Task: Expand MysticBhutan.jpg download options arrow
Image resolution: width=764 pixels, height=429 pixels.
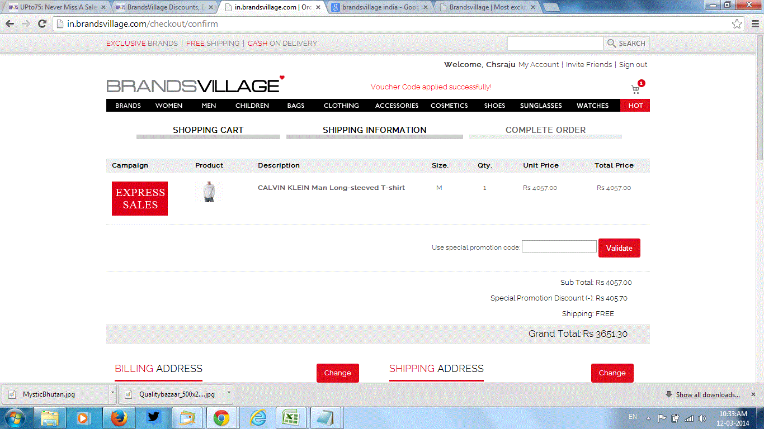Action: (x=112, y=394)
